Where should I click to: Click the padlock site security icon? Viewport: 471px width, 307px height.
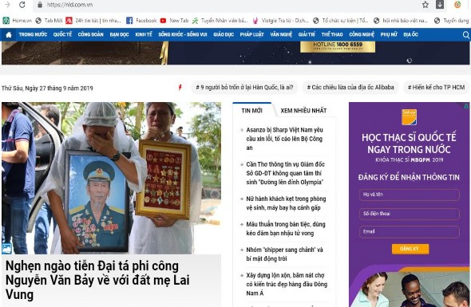(x=40, y=5)
